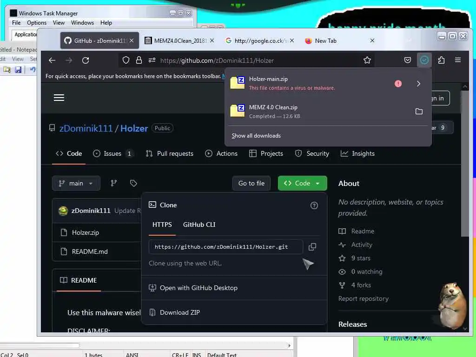Open the site permissions icon in address bar

pyautogui.click(x=152, y=60)
